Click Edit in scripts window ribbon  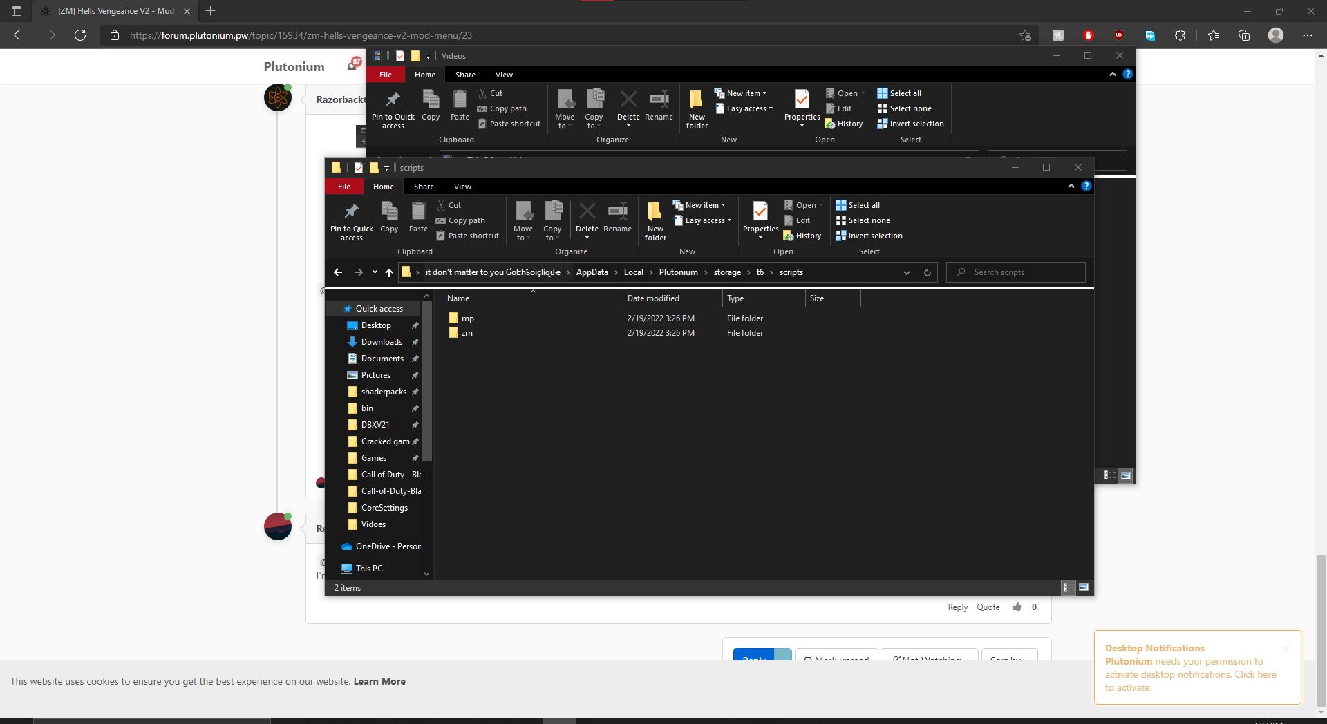pyautogui.click(x=797, y=220)
